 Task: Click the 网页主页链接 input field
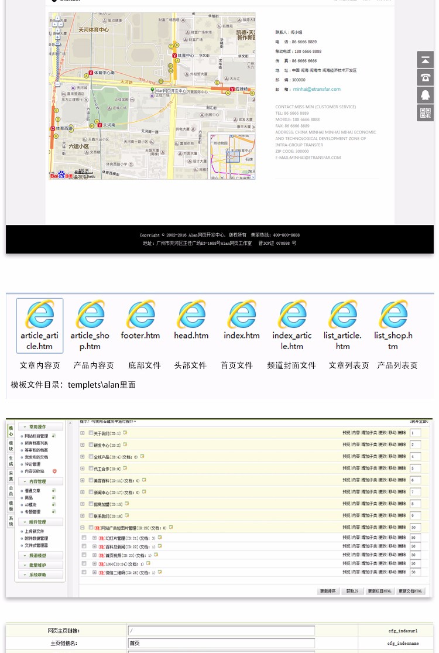pos(221,631)
